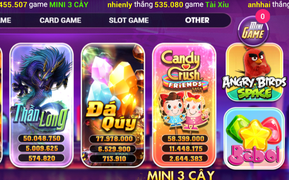The width and height of the screenshot is (289, 180).
Task: Select Candy Crush jackpot 2.644.383
Action: click(185, 159)
